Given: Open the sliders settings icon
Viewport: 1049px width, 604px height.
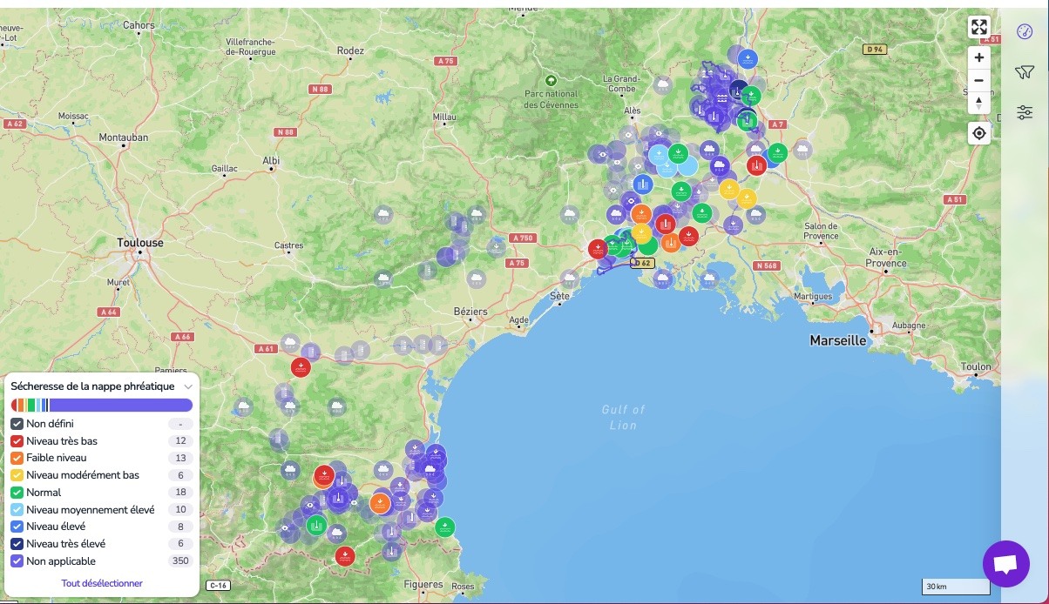Looking at the screenshot, I should point(1025,112).
